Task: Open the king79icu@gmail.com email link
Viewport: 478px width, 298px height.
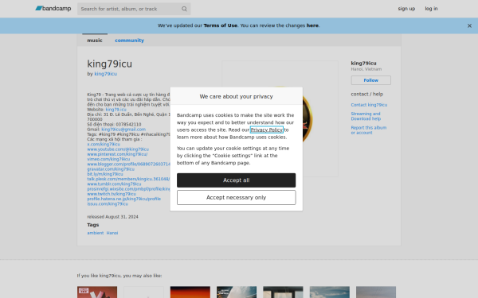Action: 123,130
